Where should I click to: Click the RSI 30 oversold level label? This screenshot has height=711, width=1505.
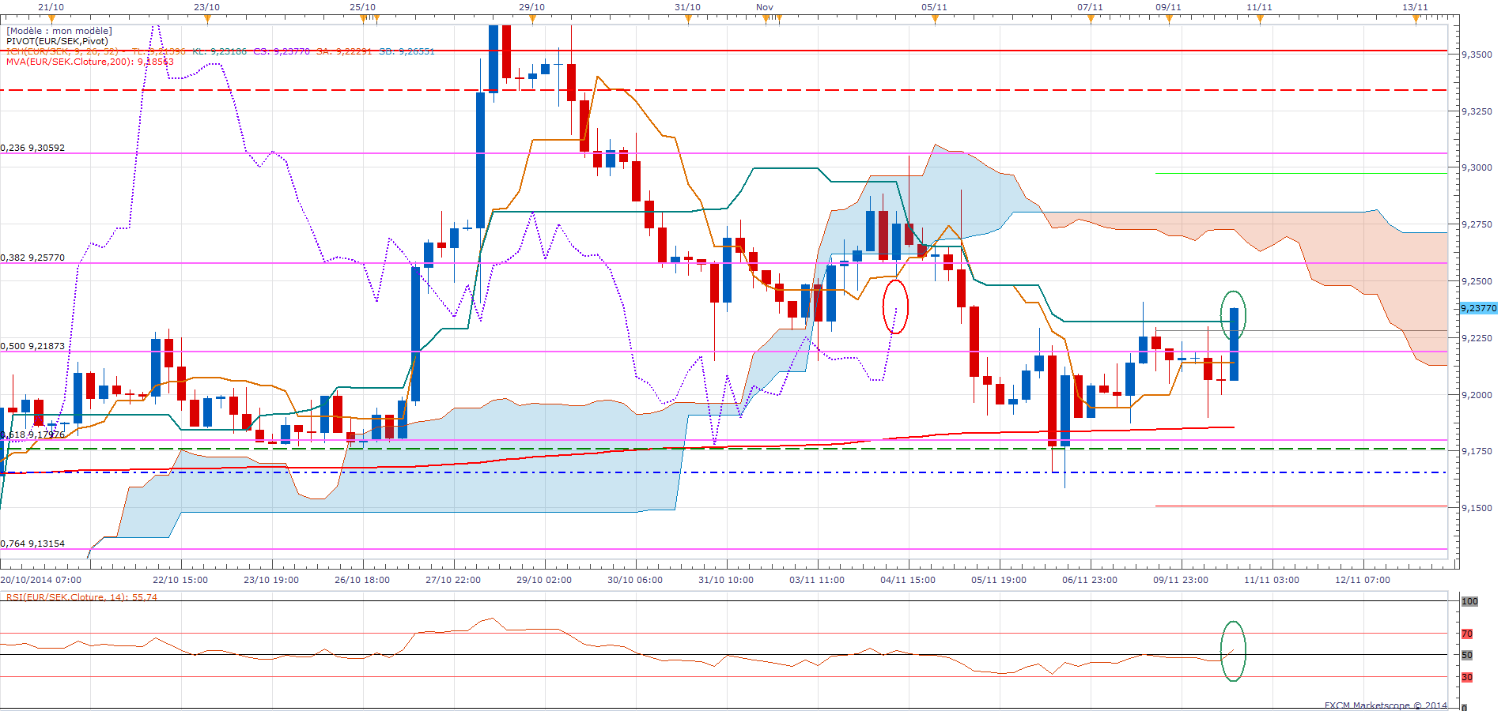[x=1467, y=677]
